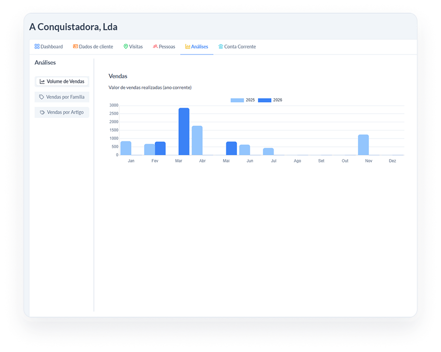Click the Análises bar chart icon
Image resolution: width=441 pixels, height=352 pixels.
pyautogui.click(x=188, y=46)
